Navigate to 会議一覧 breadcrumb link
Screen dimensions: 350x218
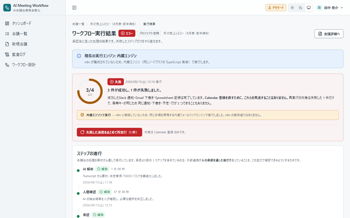[78, 24]
